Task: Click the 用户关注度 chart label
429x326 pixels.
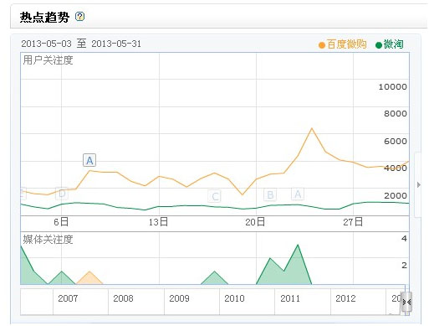Action: point(48,60)
